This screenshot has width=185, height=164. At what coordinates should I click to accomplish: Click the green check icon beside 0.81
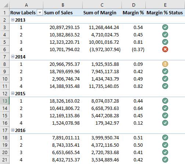coord(165,42)
